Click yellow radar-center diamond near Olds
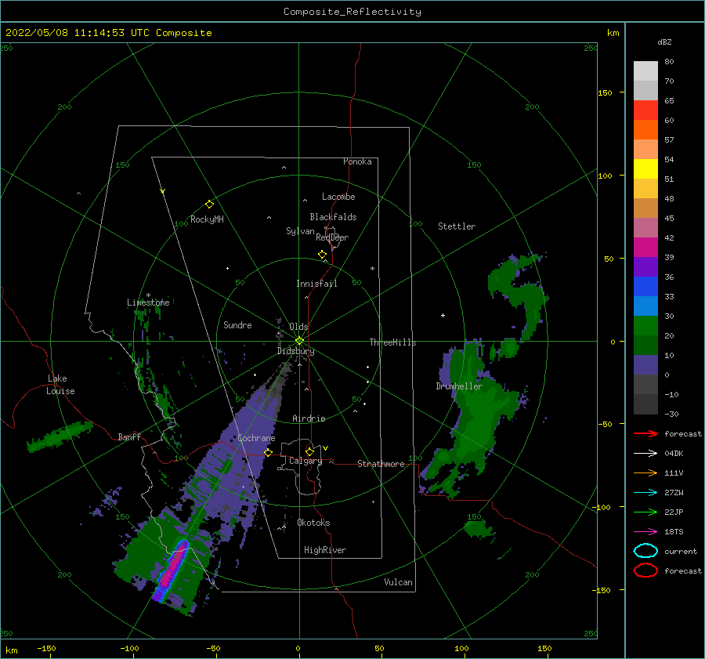 click(299, 341)
